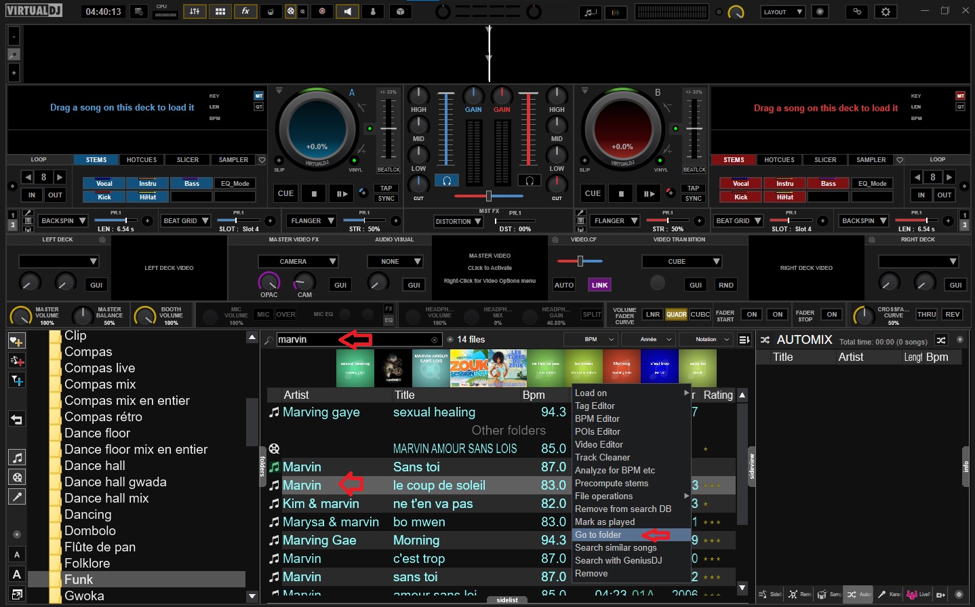Open the CAMERA video effect dropdown
The image size is (975, 607).
click(298, 261)
